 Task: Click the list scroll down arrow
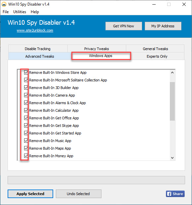point(173,158)
